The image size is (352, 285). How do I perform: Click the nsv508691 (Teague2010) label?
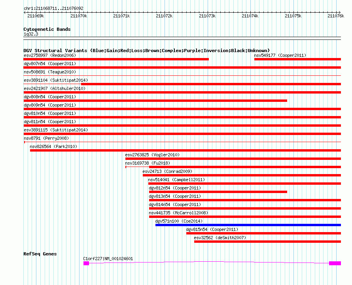pos(50,72)
